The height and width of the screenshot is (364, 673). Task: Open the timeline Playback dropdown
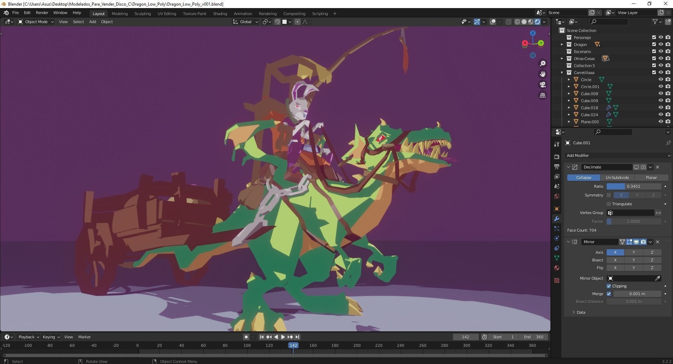28,337
